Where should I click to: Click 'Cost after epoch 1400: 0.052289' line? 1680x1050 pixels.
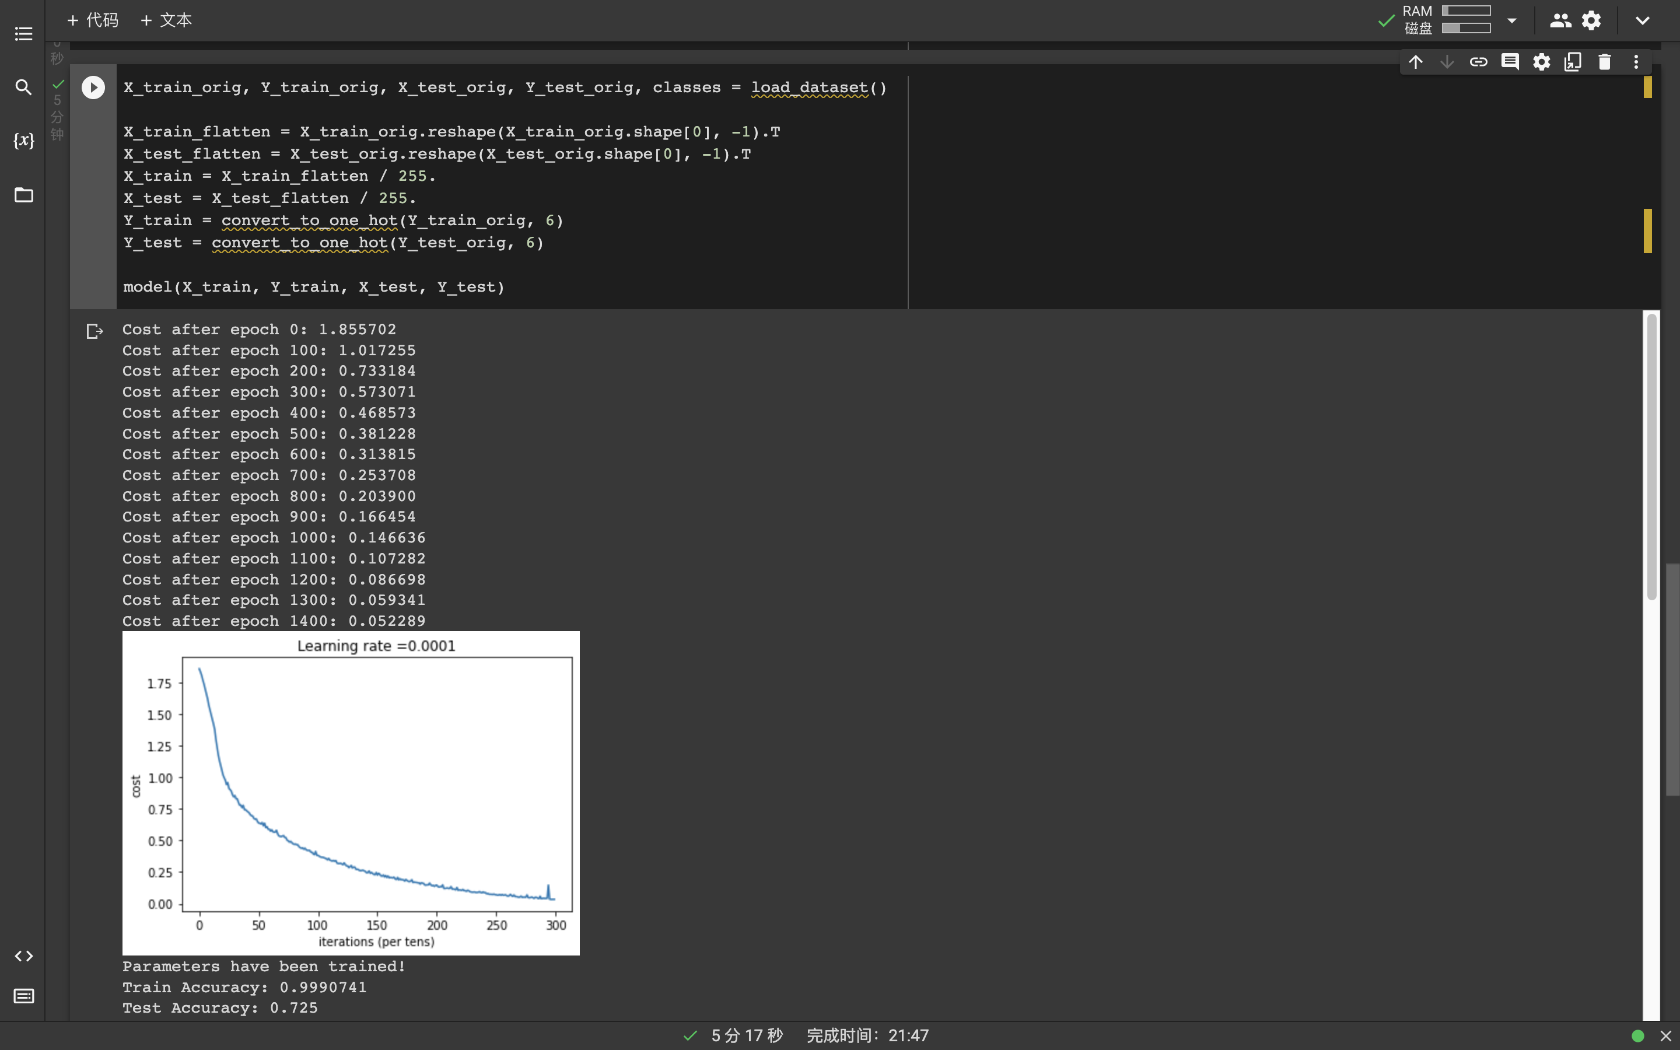coord(274,621)
